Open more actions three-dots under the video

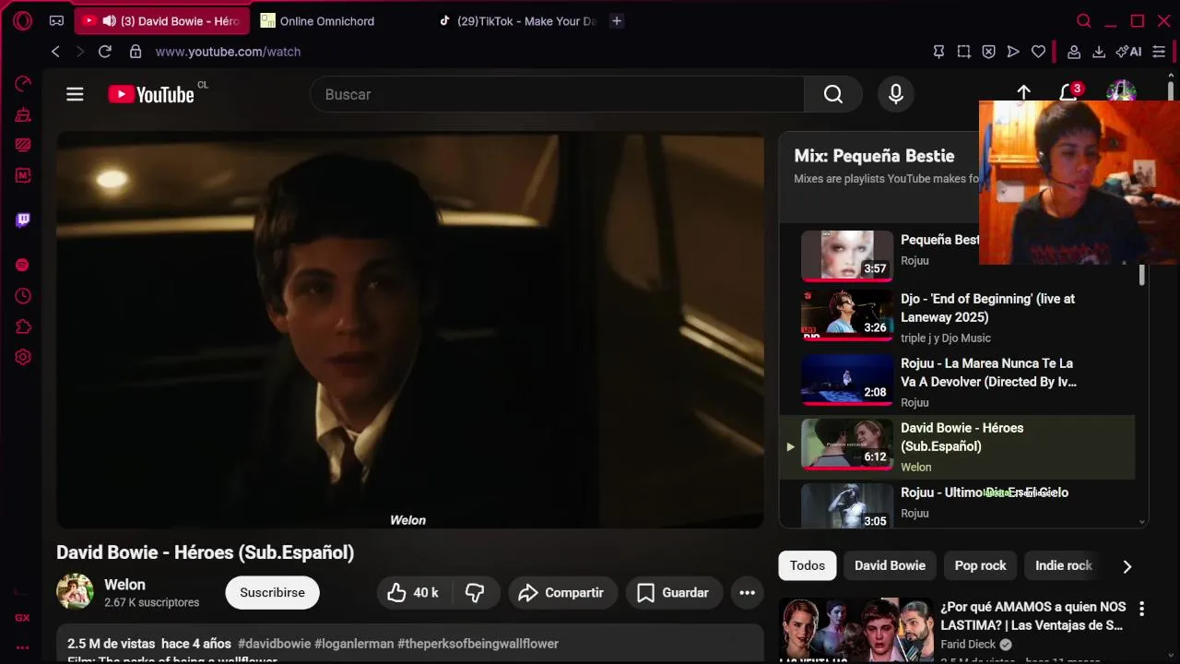[x=748, y=592]
